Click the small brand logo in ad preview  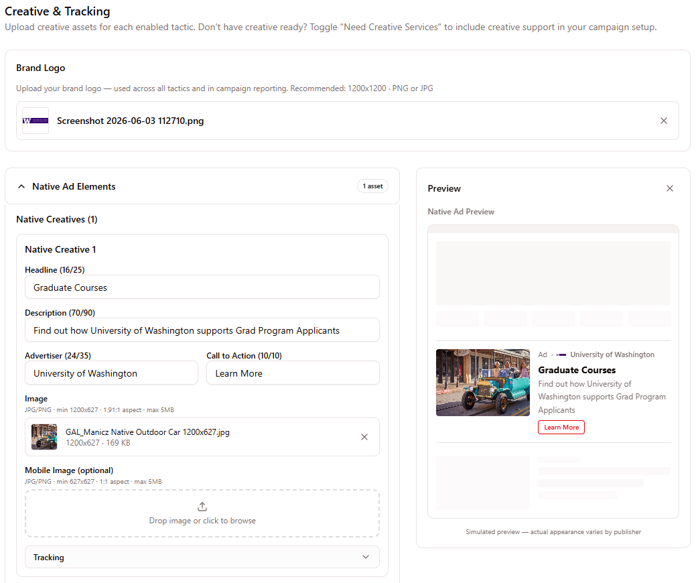pyautogui.click(x=561, y=355)
